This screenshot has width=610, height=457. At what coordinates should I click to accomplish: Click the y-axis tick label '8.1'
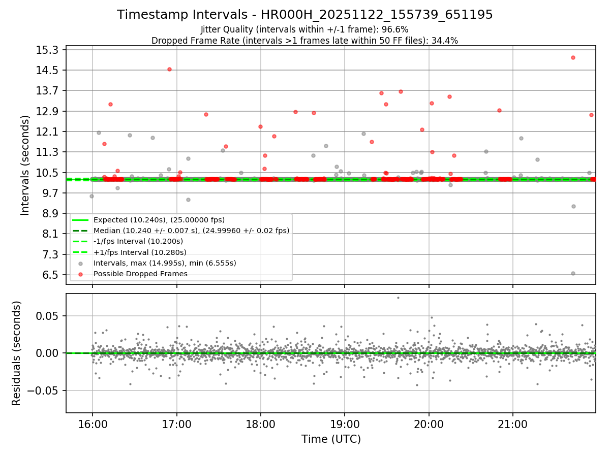pyautogui.click(x=51, y=234)
